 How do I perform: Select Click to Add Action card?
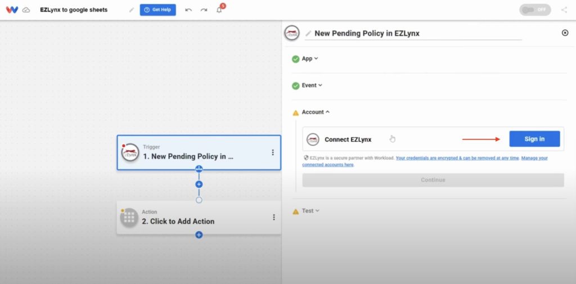click(x=199, y=218)
